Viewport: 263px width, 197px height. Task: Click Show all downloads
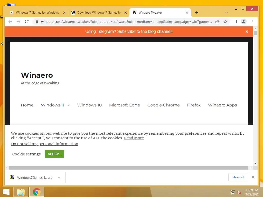pos(238,177)
